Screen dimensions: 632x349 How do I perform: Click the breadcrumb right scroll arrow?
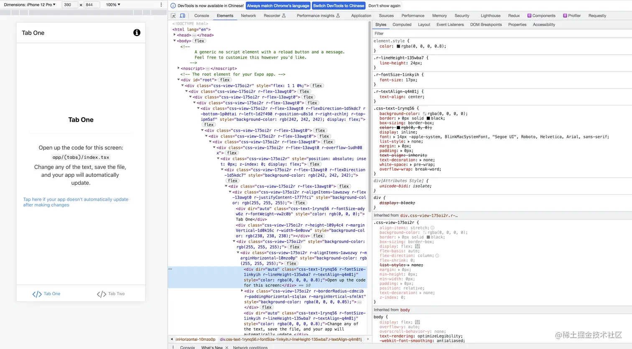368,339
